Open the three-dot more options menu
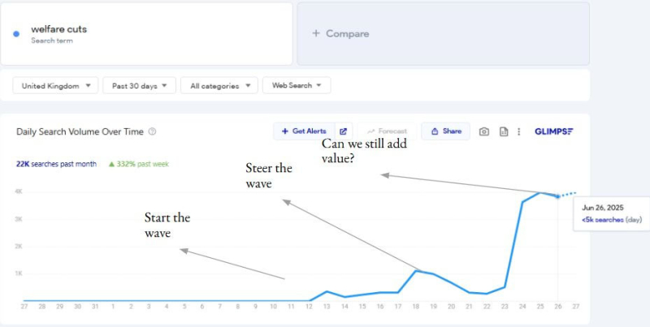The width and height of the screenshot is (650, 327). point(518,131)
